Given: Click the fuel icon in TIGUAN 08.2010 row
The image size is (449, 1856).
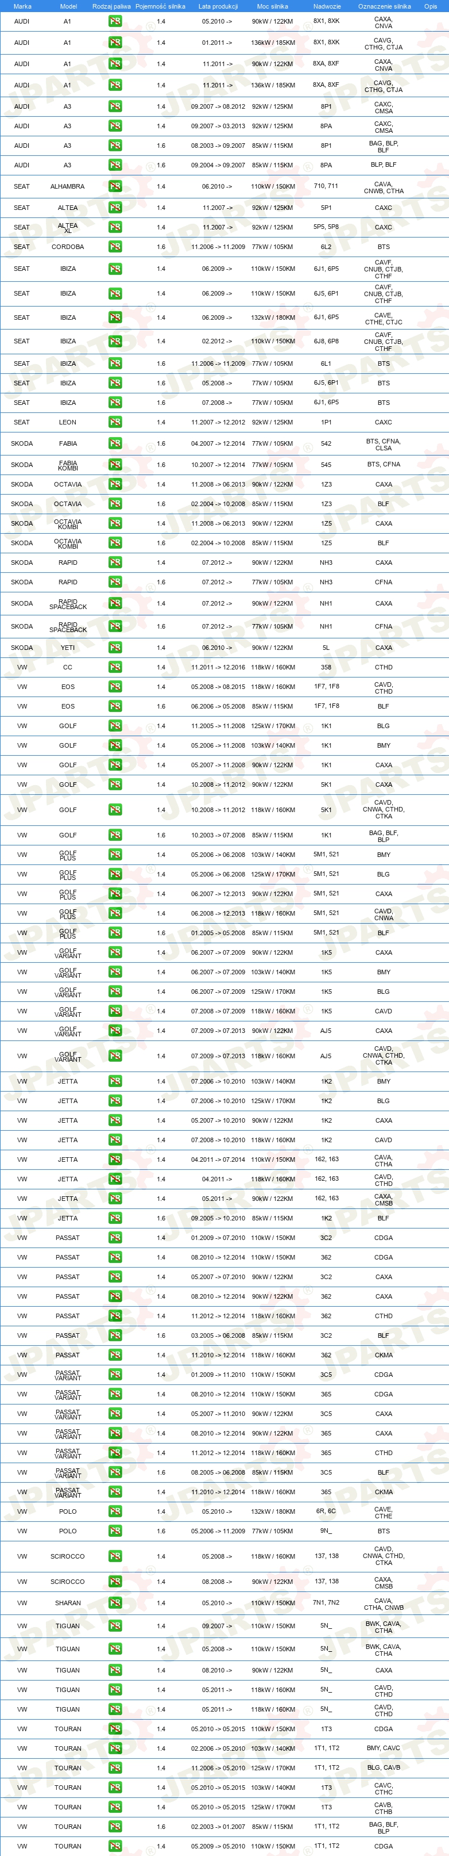Looking at the screenshot, I should click(115, 1670).
